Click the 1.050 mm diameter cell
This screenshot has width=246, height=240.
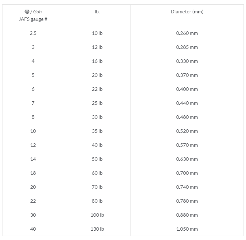(187, 229)
